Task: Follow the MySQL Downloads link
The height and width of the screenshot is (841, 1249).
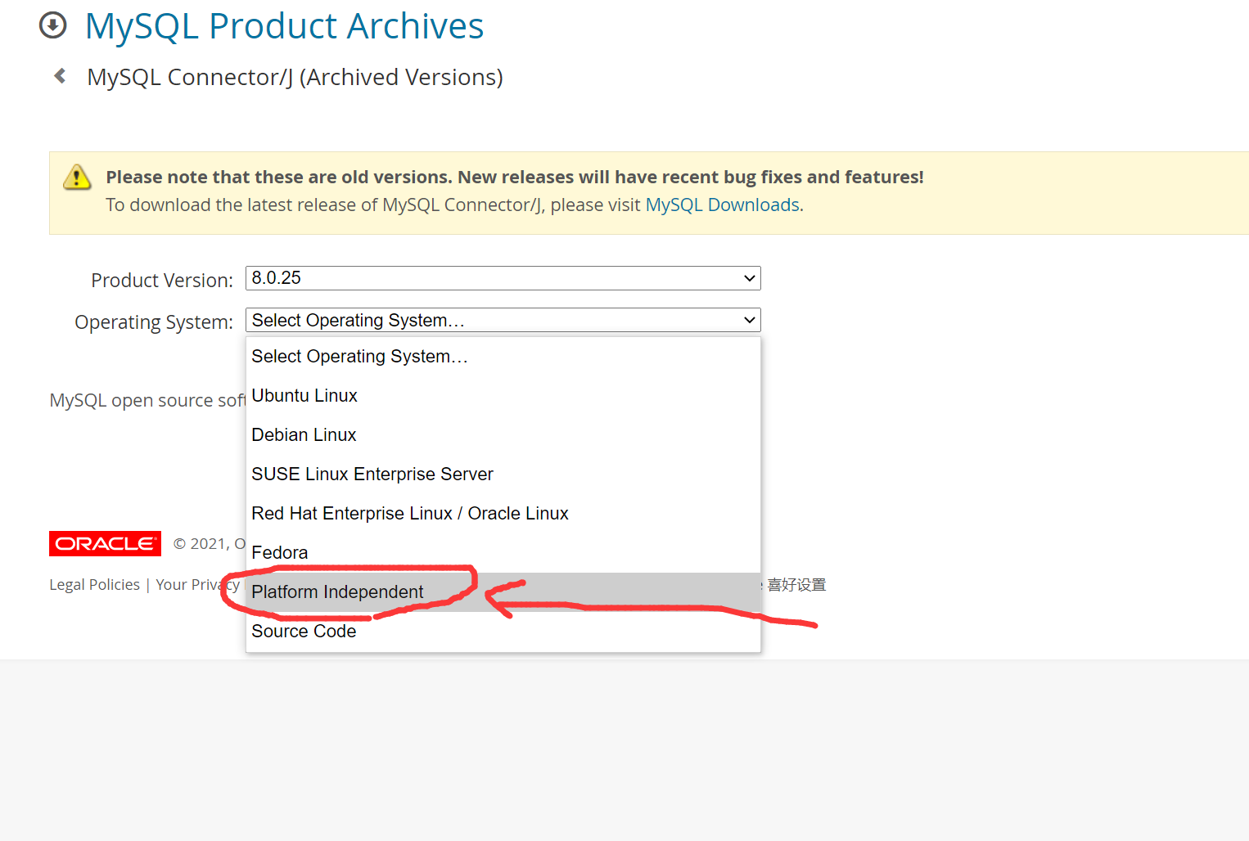Action: point(722,205)
